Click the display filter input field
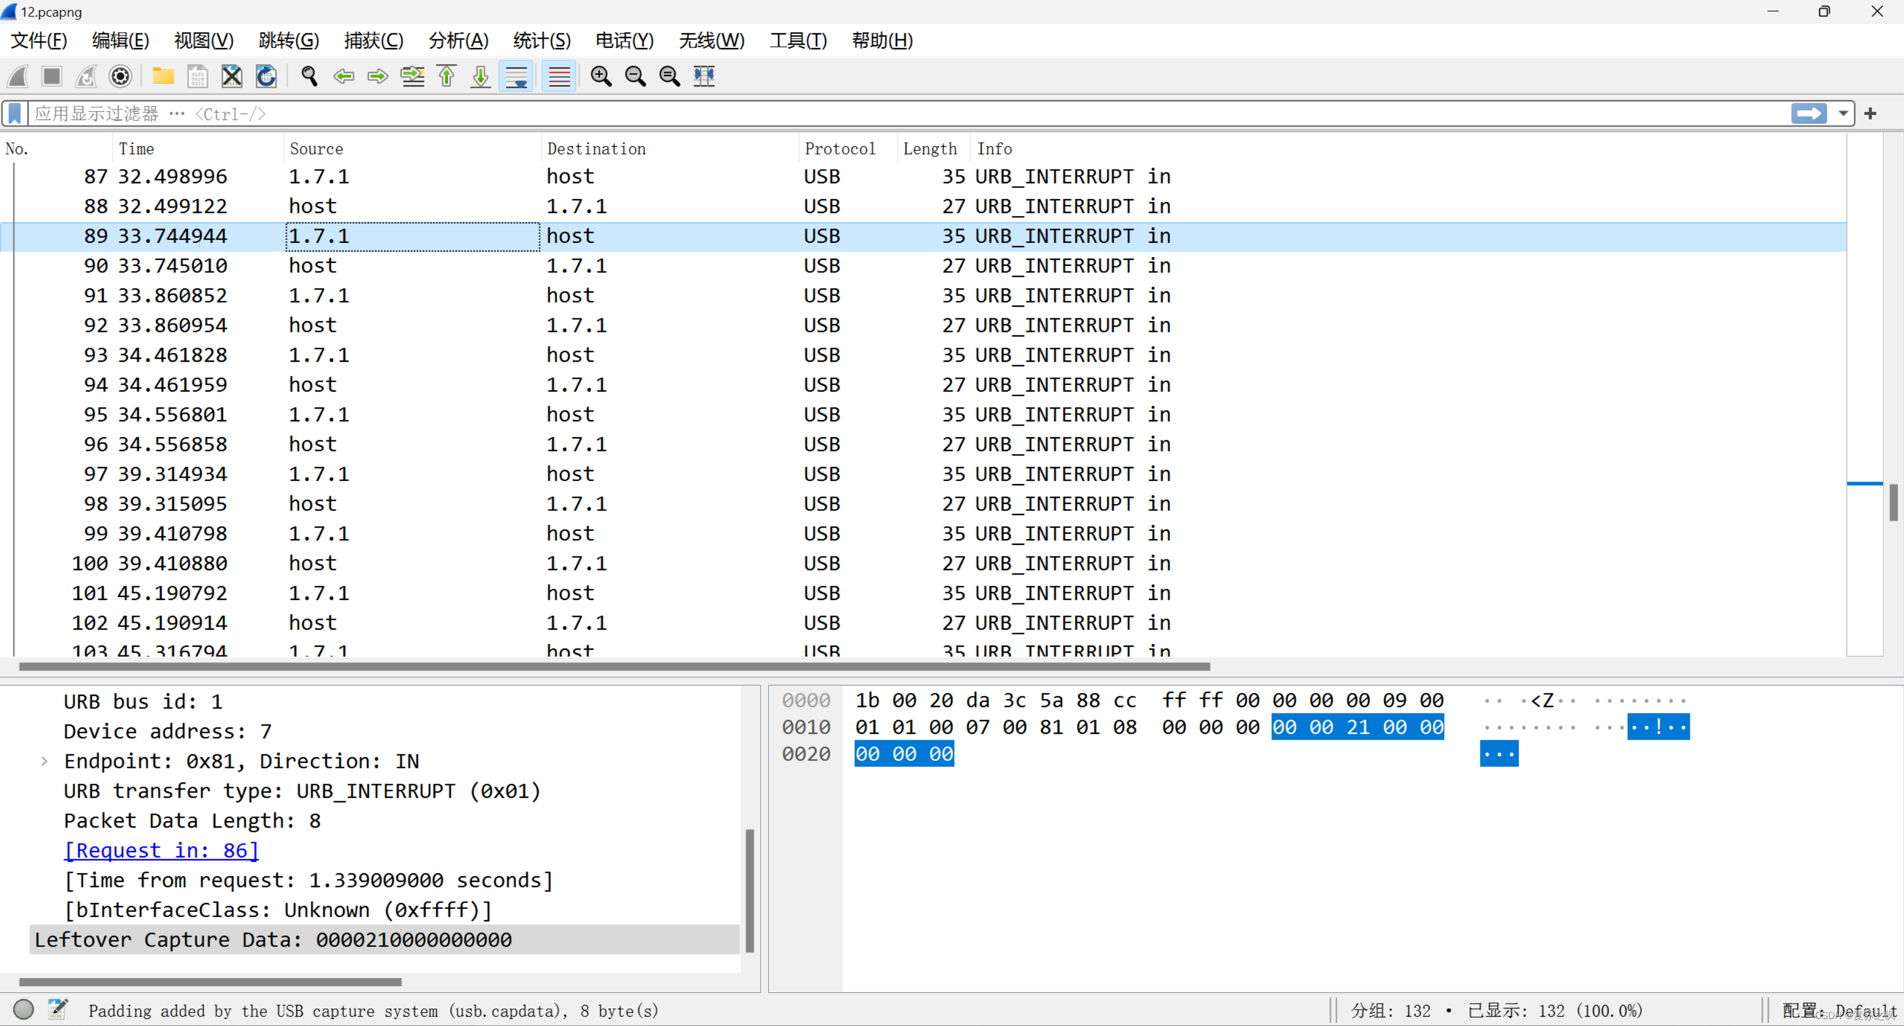This screenshot has width=1904, height=1026. click(887, 114)
